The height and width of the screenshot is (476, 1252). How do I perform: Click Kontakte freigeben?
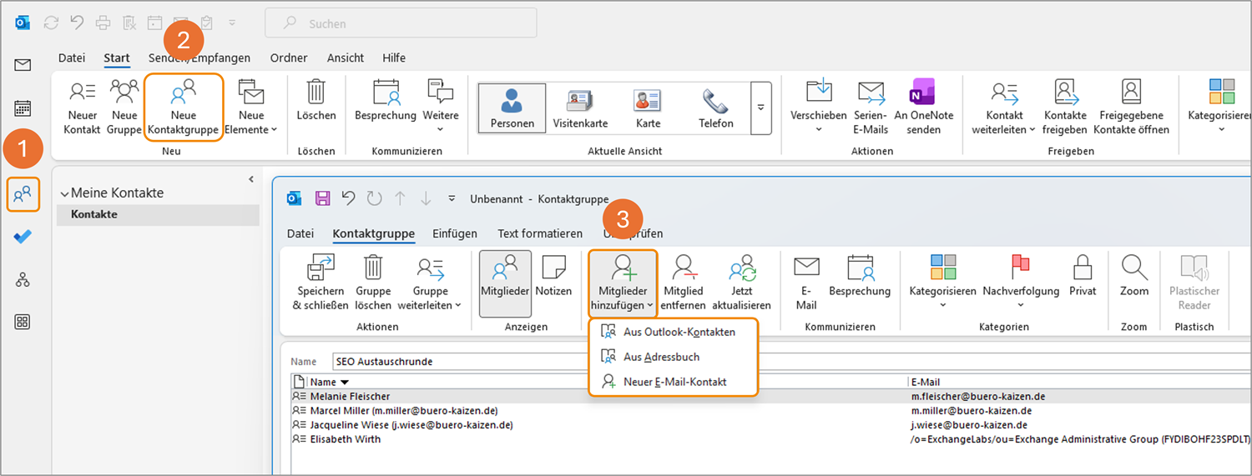pyautogui.click(x=1065, y=107)
